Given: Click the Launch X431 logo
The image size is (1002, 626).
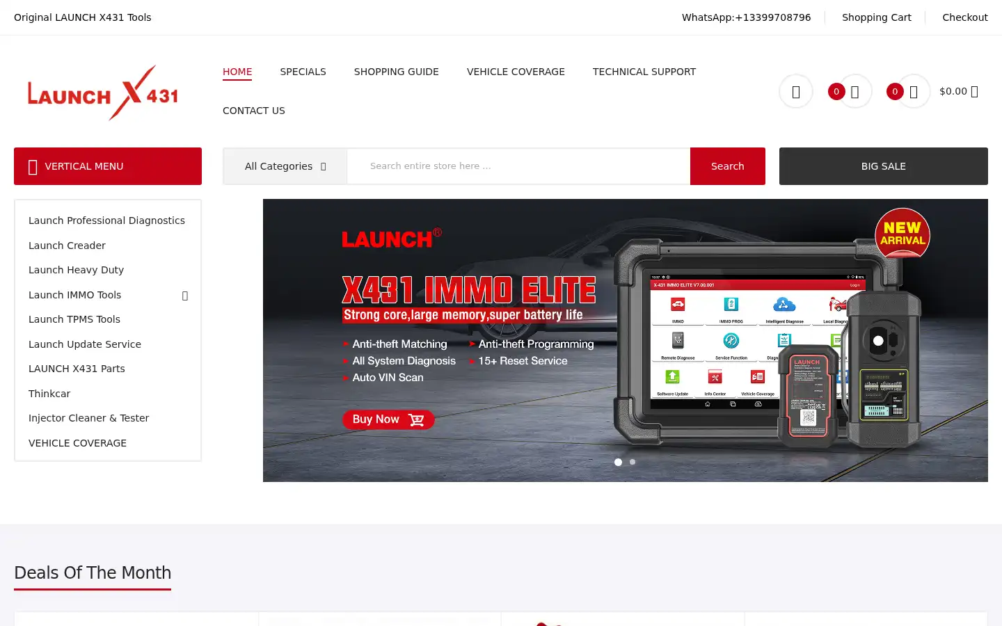Looking at the screenshot, I should [103, 93].
